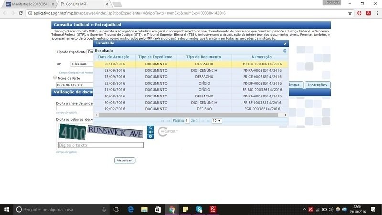Image resolution: width=382 pixels, height=215 pixels.
Task: Open the Tipo de Expediente dropdown
Action: (90, 52)
